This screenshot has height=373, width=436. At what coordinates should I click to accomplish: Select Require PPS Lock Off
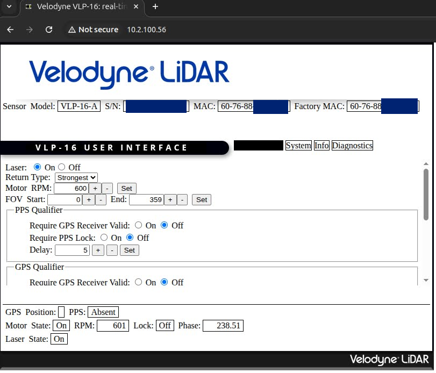(x=130, y=238)
